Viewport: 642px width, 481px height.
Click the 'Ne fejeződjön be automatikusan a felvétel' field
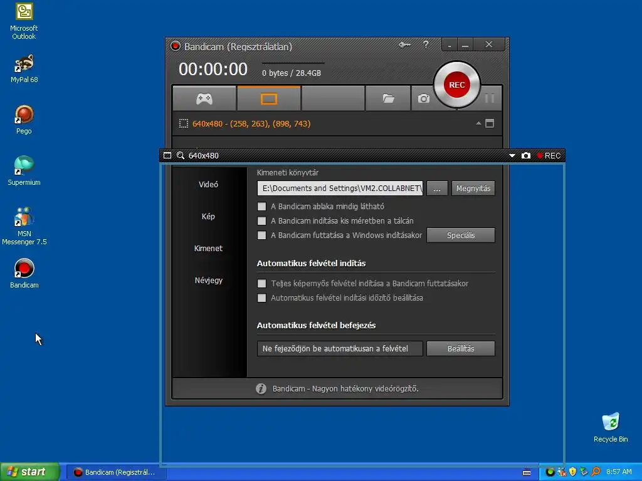pos(340,348)
